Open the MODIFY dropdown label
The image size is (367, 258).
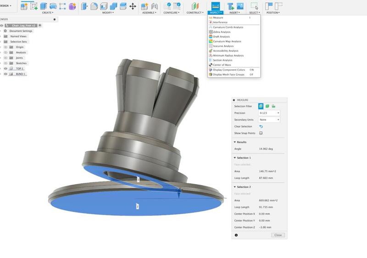(x=107, y=13)
